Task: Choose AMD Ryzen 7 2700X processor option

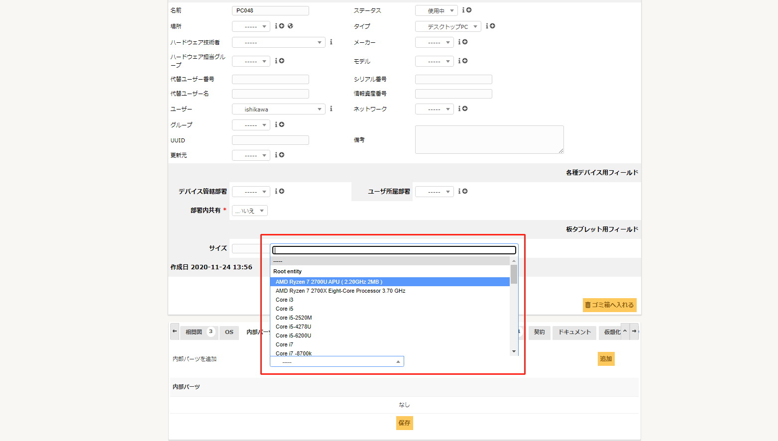Action: click(340, 291)
